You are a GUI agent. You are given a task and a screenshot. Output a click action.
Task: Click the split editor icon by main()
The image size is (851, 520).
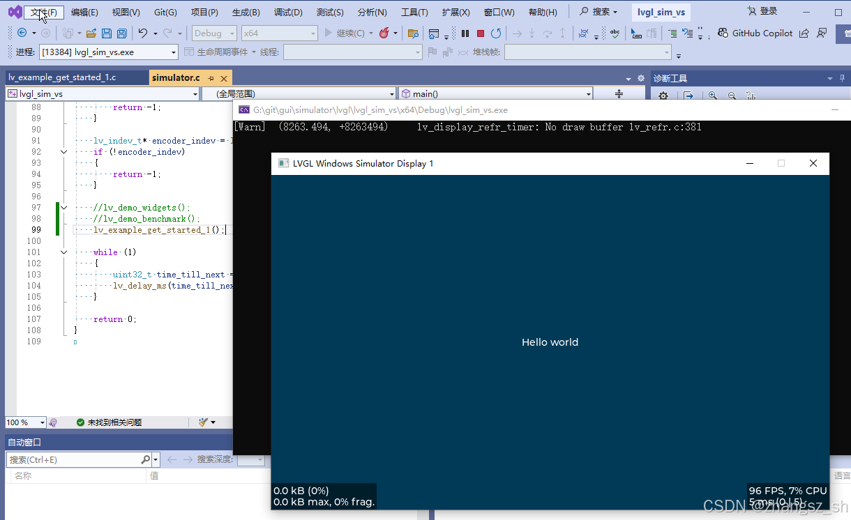pos(619,93)
